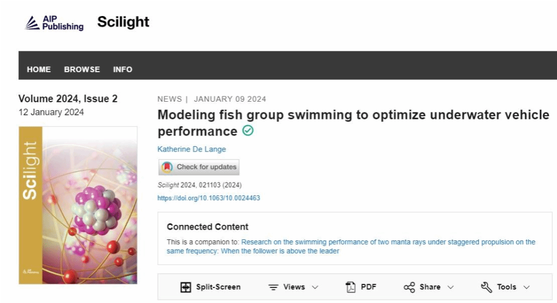Expand the Views dropdown chevron
This screenshot has height=303, width=557.
(315, 287)
